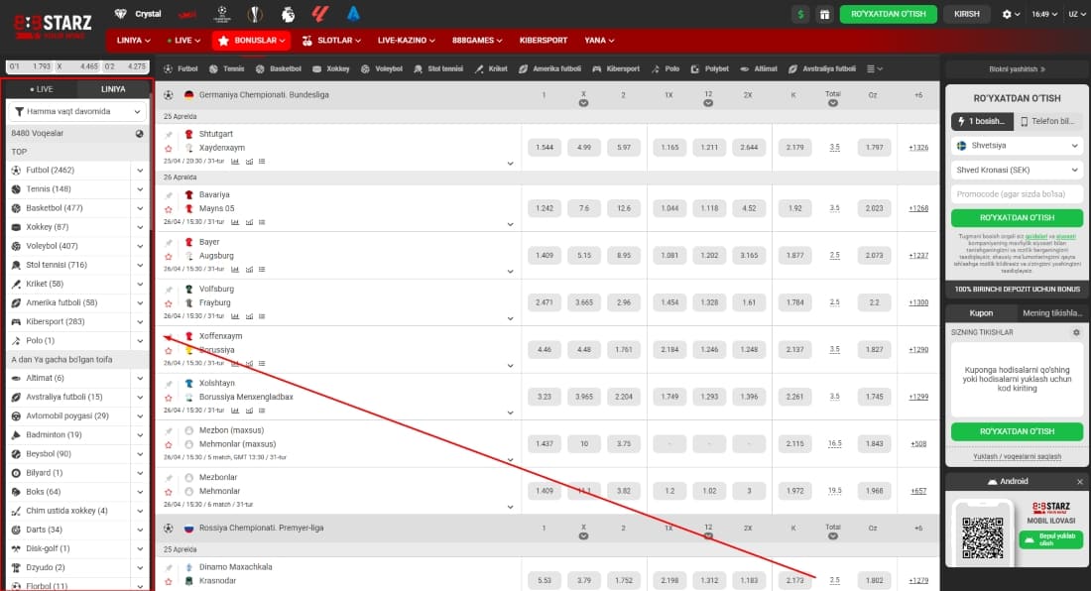Pin the Shtutgart–Xaydenxaym match
The image size is (1091, 591).
tap(169, 135)
